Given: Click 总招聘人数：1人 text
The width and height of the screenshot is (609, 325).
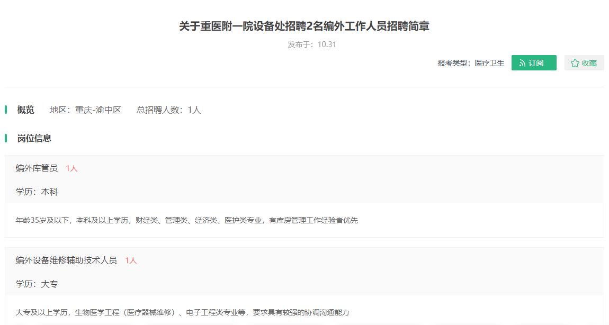Looking at the screenshot, I should 168,110.
